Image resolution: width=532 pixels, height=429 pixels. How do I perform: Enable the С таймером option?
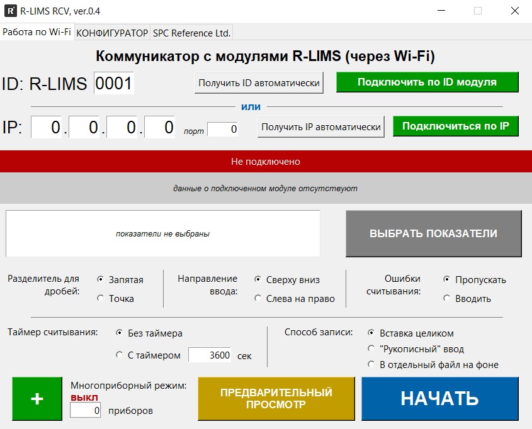[120, 355]
